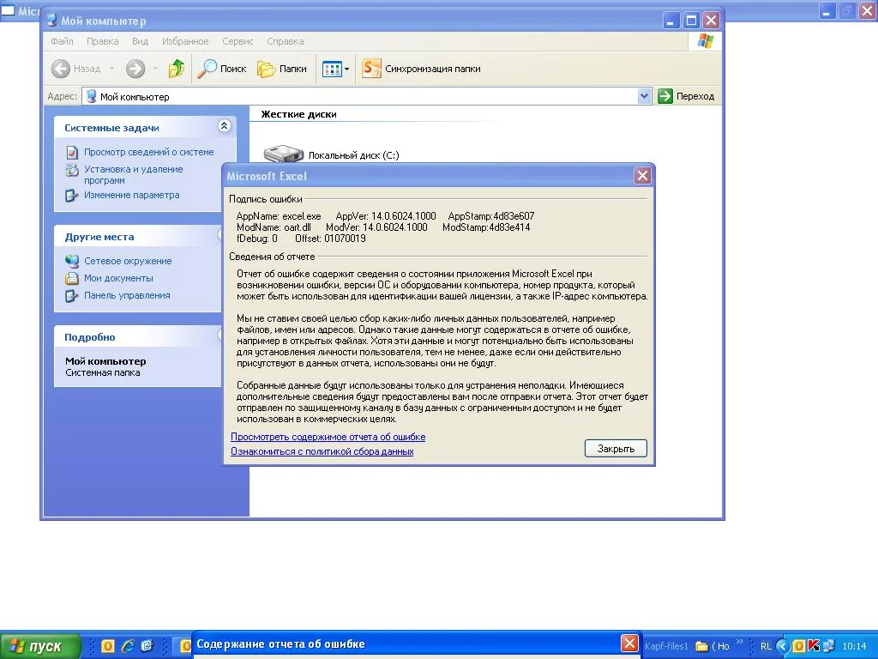Click the Подробно panel header

(x=138, y=336)
